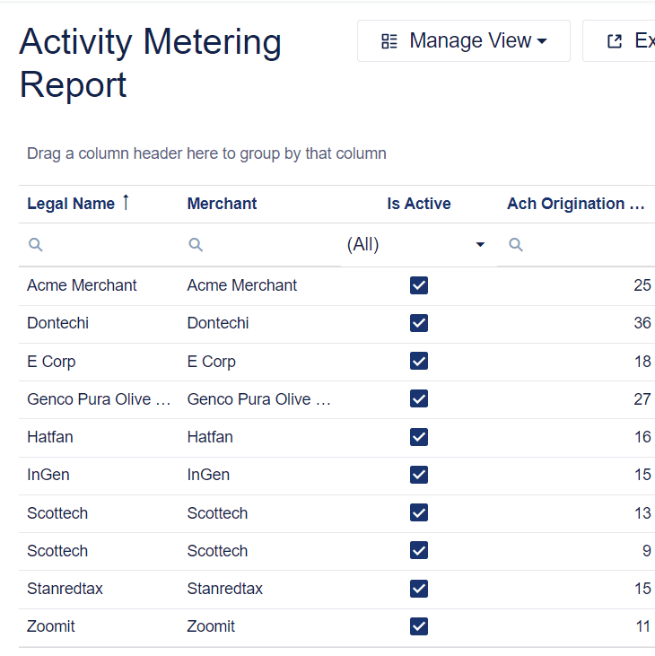Viewport: 655px width, 656px height.
Task: Click the Legal Name sort arrow icon
Action: (x=126, y=203)
